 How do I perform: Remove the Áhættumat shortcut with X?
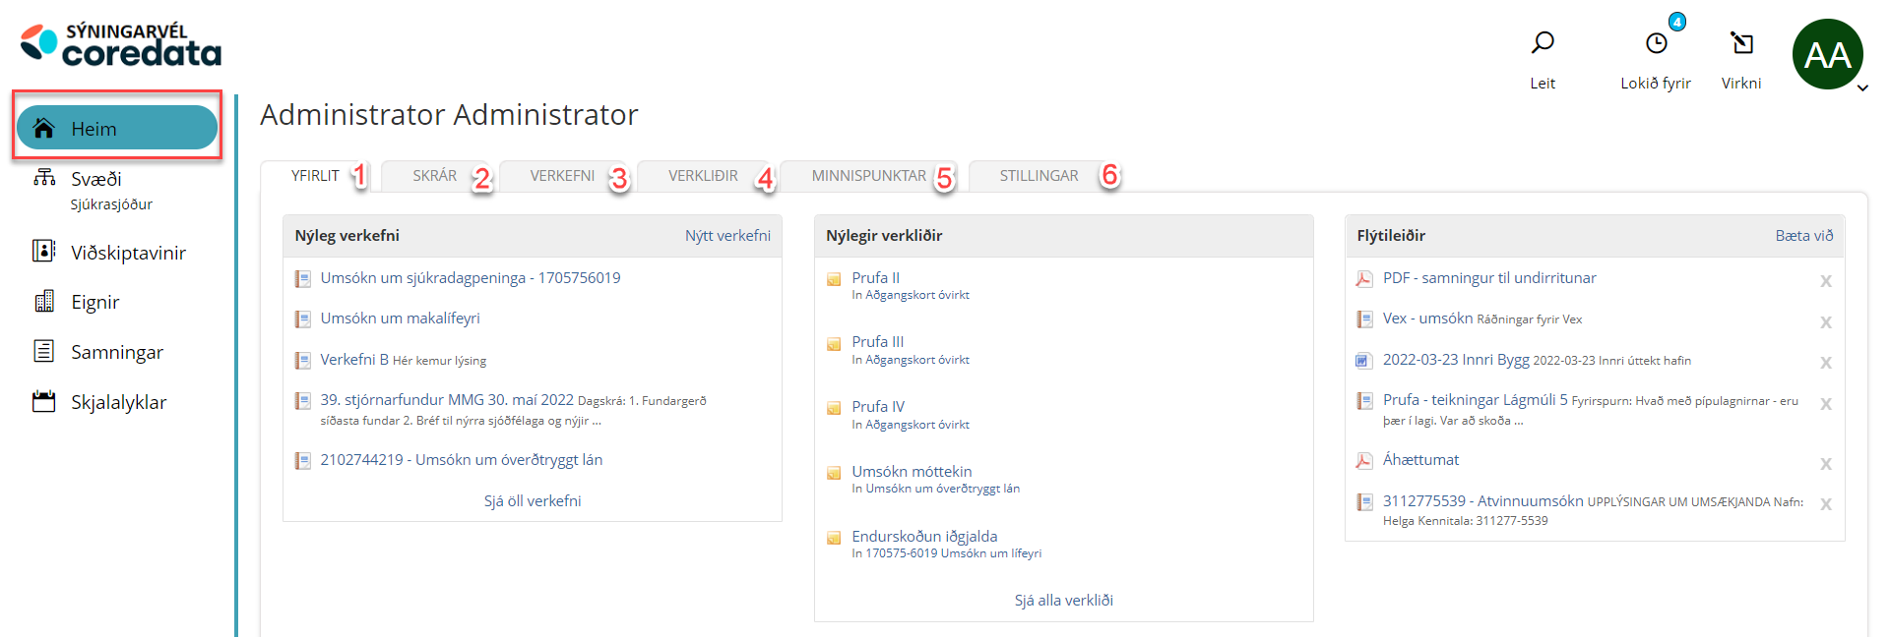(x=1825, y=464)
